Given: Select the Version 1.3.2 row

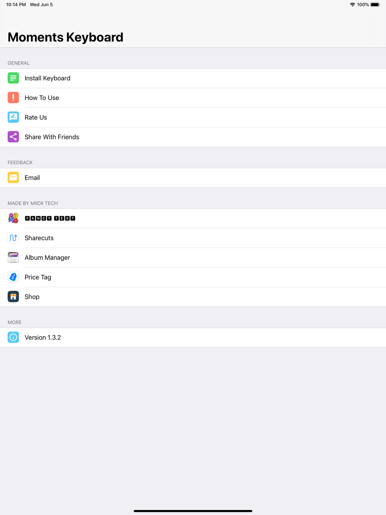Looking at the screenshot, I should tap(193, 337).
